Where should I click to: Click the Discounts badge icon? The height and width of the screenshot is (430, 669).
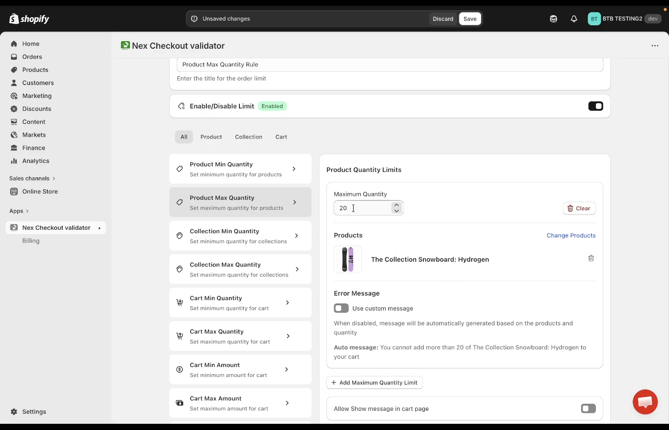tap(14, 108)
